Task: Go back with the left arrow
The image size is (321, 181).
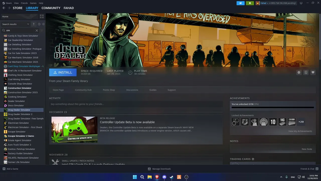Action: click(4, 8)
